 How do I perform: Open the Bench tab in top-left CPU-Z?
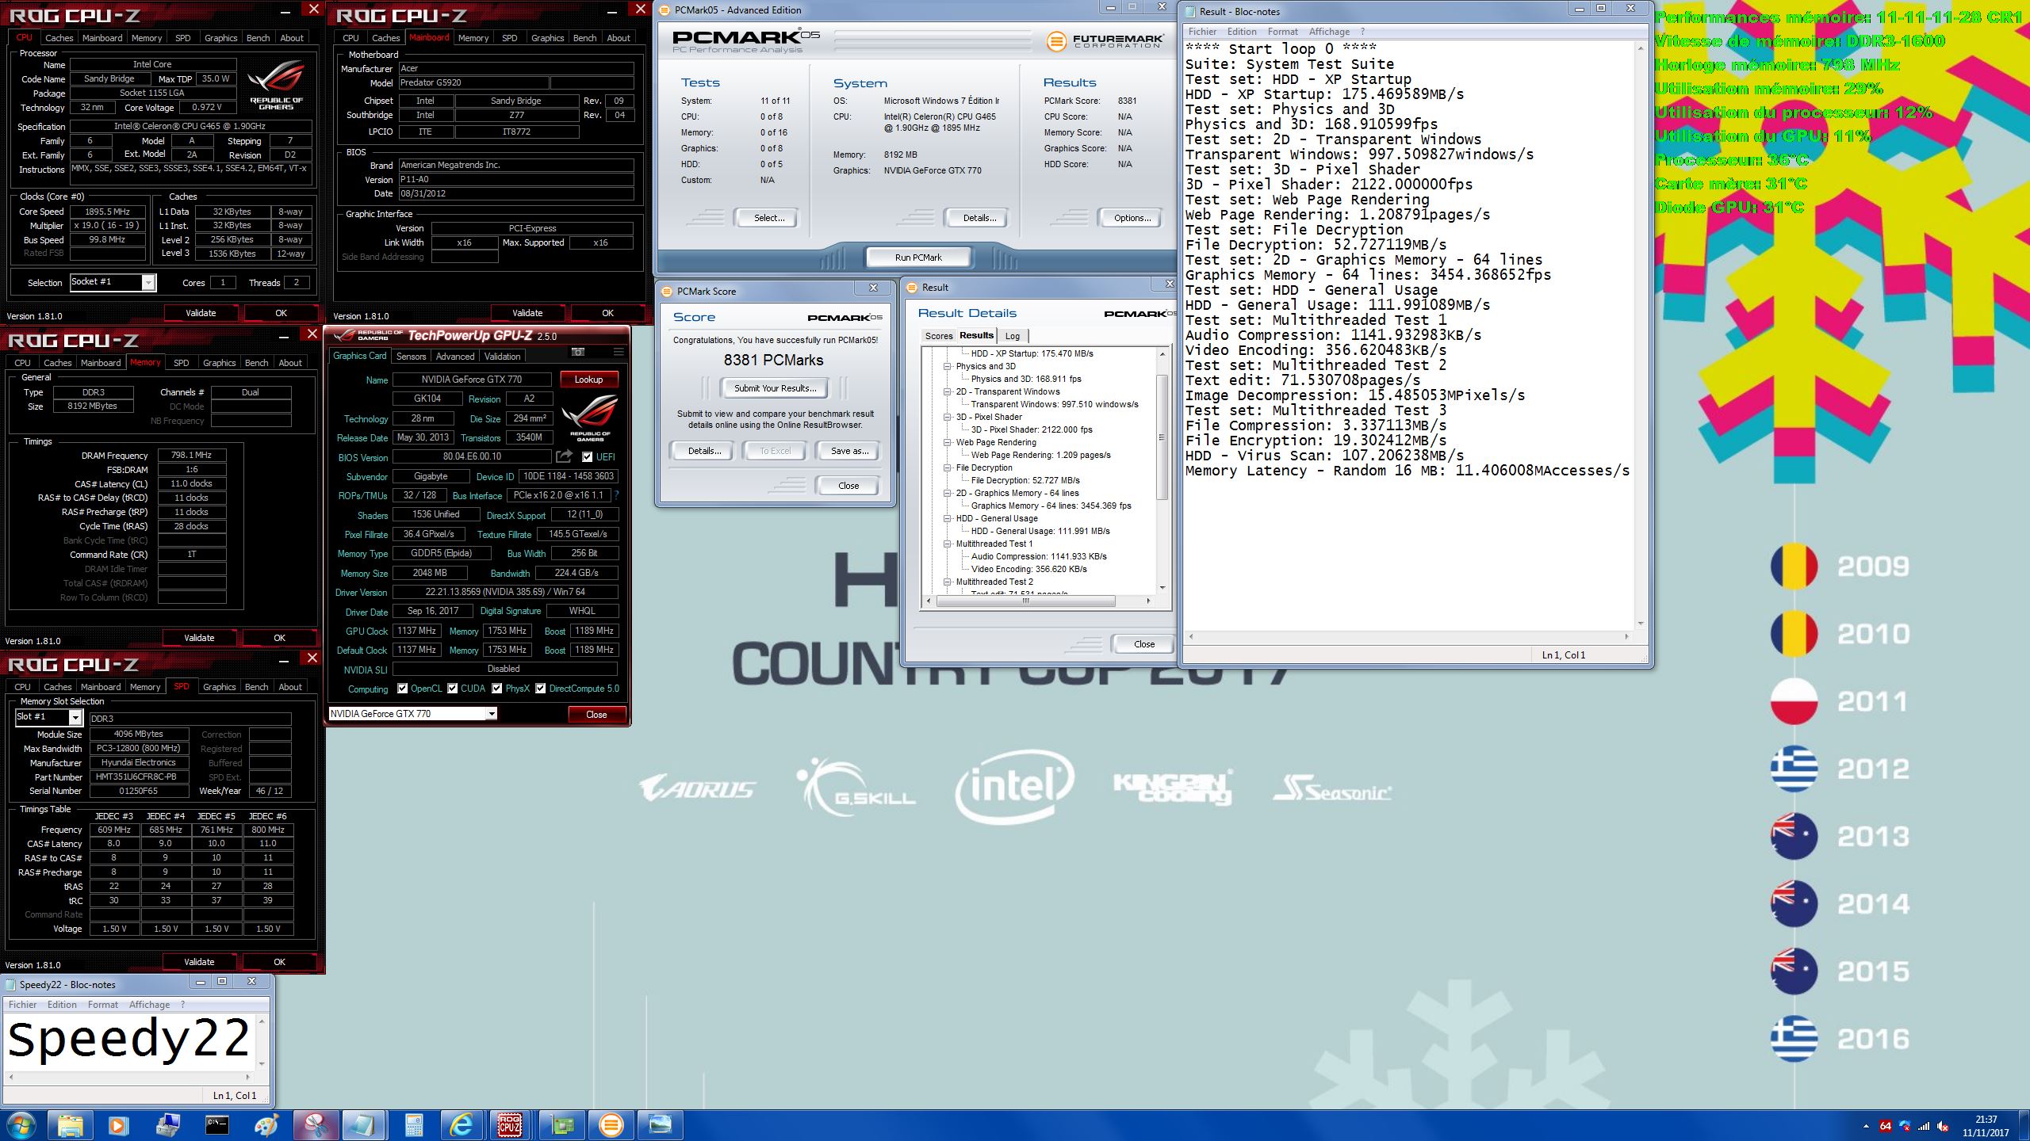(x=258, y=38)
